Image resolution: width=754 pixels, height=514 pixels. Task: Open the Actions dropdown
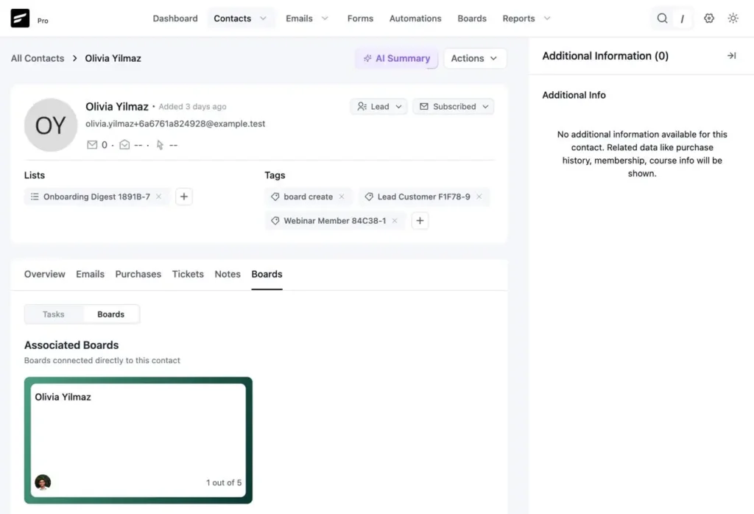[475, 58]
